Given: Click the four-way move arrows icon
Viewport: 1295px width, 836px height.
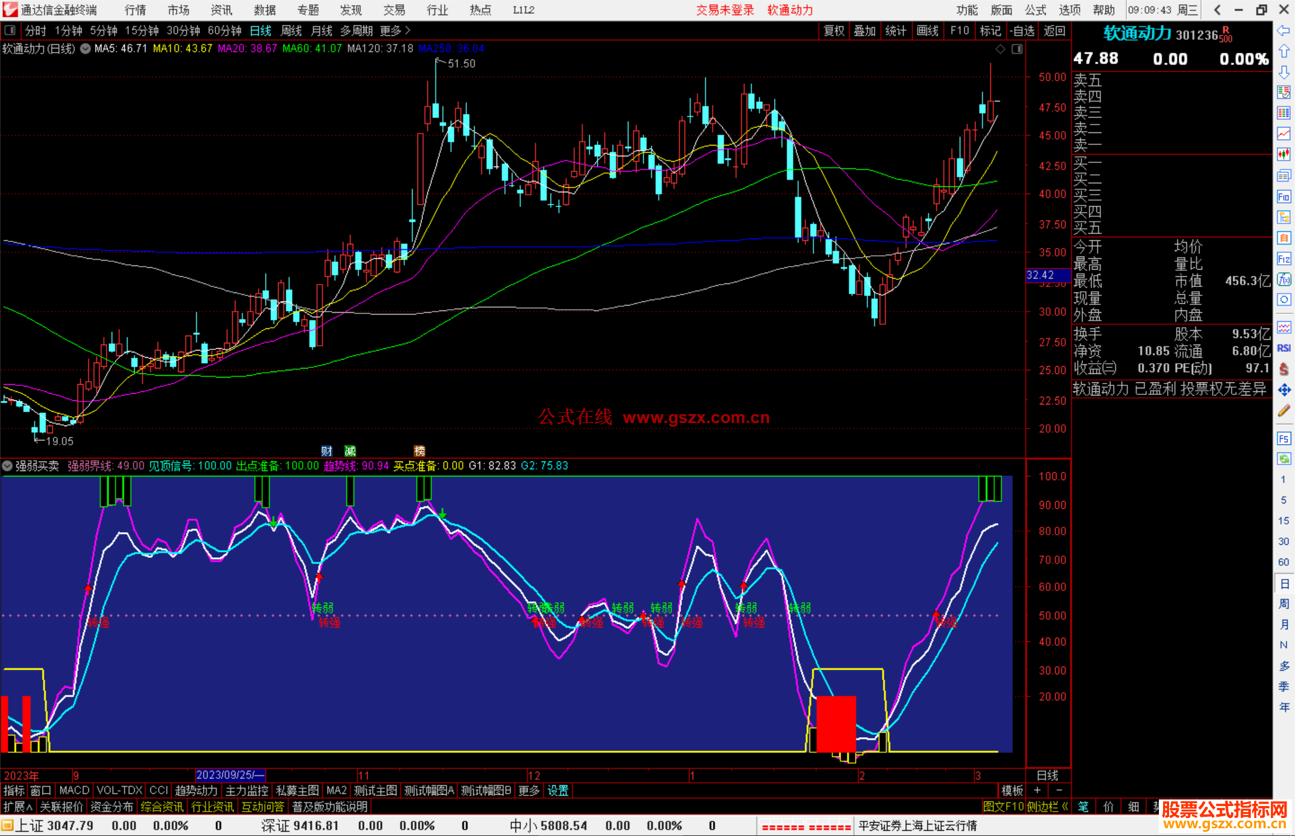Looking at the screenshot, I should tap(1284, 390).
